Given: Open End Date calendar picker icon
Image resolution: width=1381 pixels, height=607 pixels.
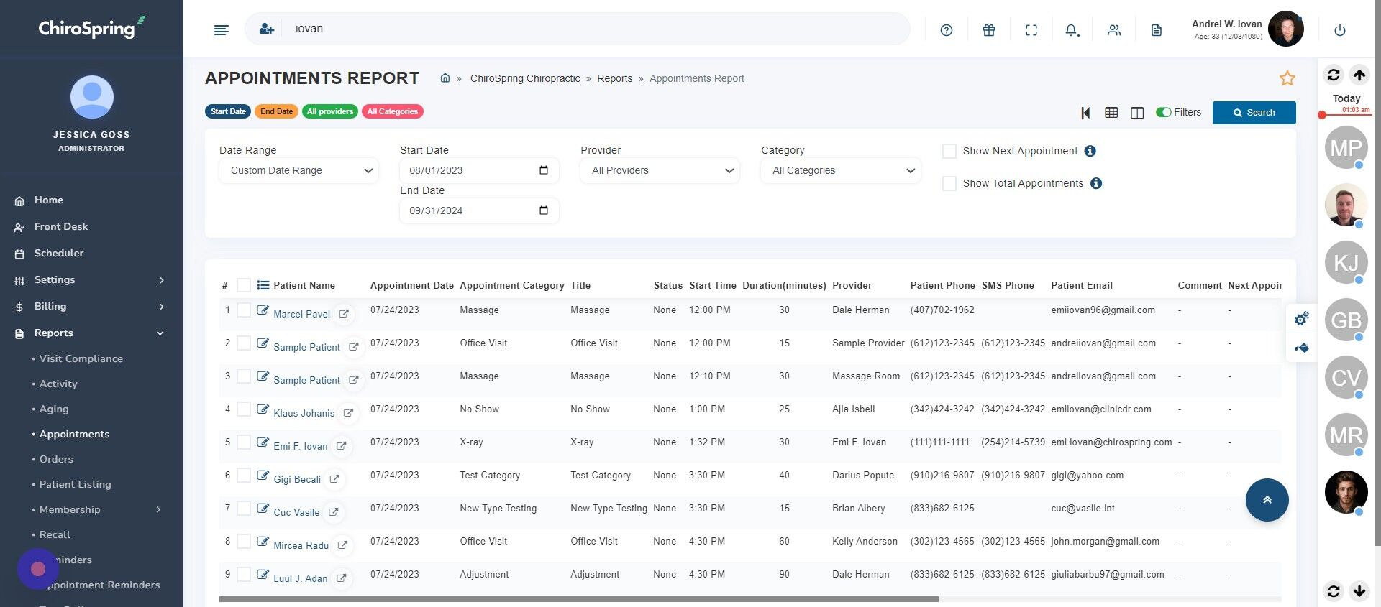Looking at the screenshot, I should tap(544, 210).
